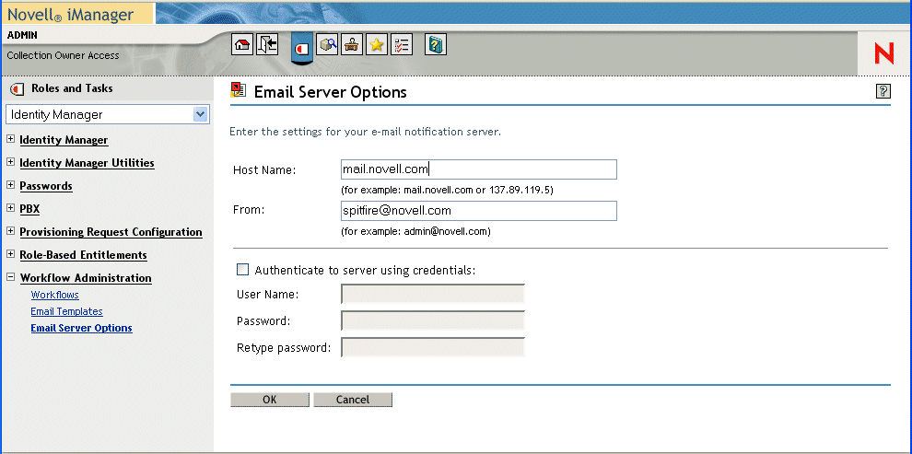Click the Configure desk icon
Screen dimensions: 912x454
[x=352, y=44]
